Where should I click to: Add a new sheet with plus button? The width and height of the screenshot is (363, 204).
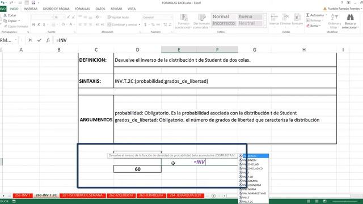coord(213,196)
